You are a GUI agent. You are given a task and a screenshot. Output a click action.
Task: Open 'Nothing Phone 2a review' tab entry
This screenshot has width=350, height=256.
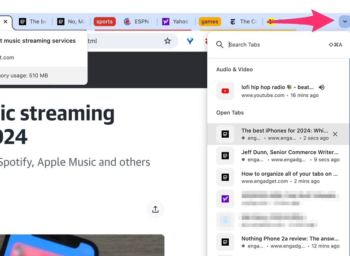click(279, 242)
